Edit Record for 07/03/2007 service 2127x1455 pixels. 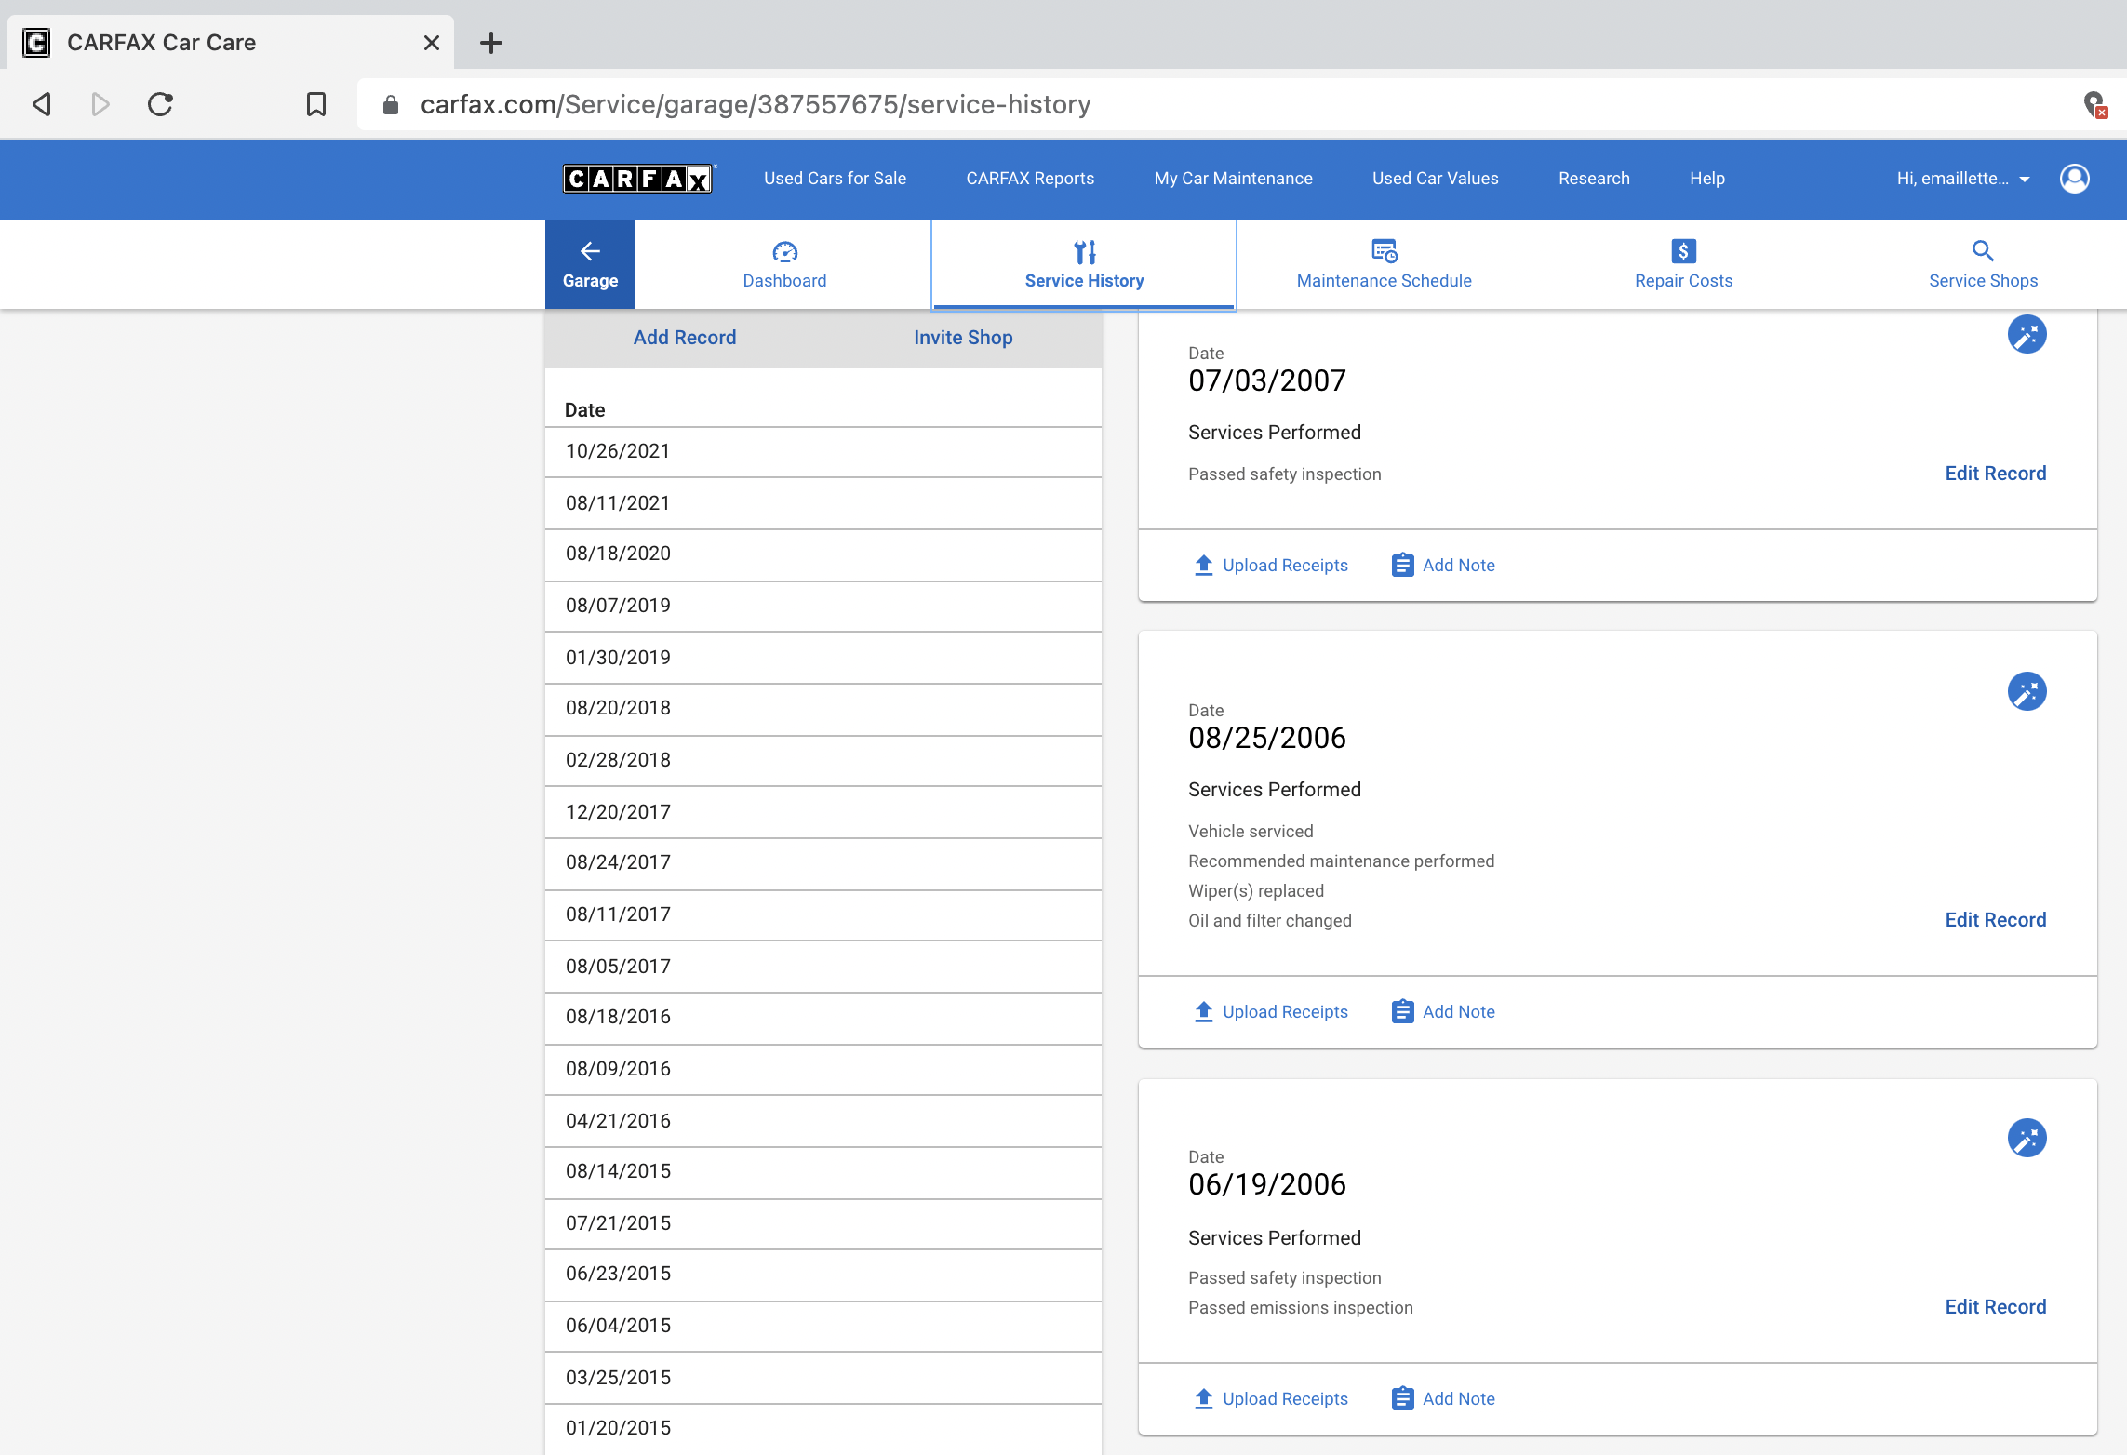tap(1995, 474)
